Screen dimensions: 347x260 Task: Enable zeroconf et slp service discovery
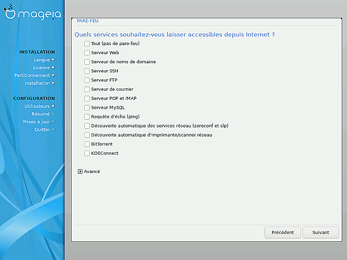tap(87, 126)
